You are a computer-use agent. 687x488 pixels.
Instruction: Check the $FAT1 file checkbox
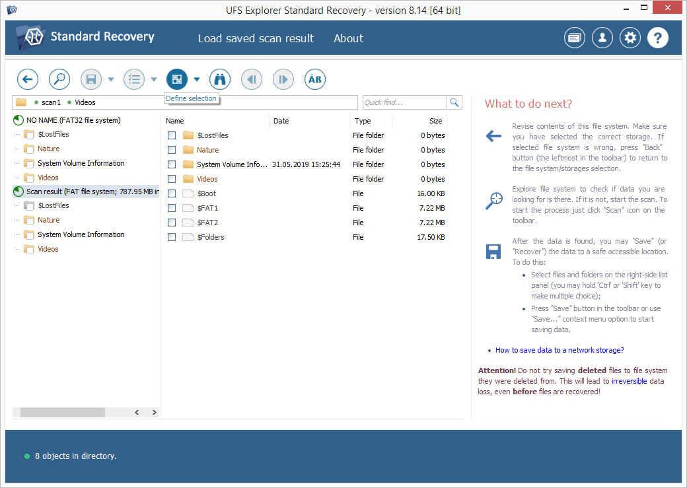[x=172, y=207]
